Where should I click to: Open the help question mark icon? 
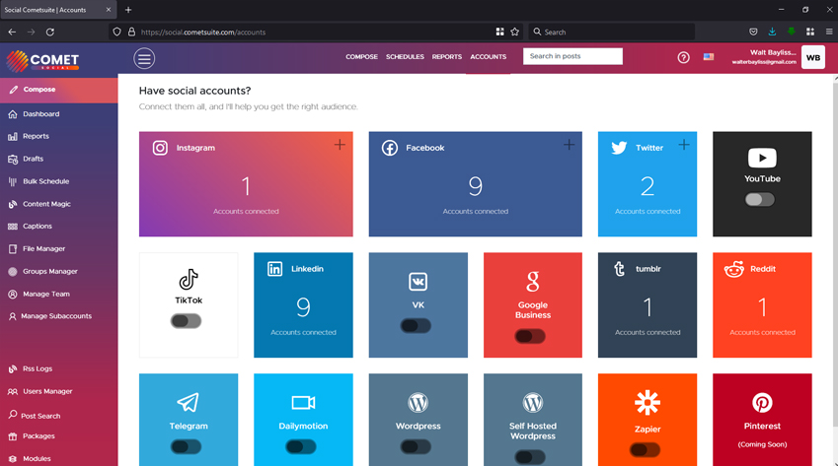683,57
